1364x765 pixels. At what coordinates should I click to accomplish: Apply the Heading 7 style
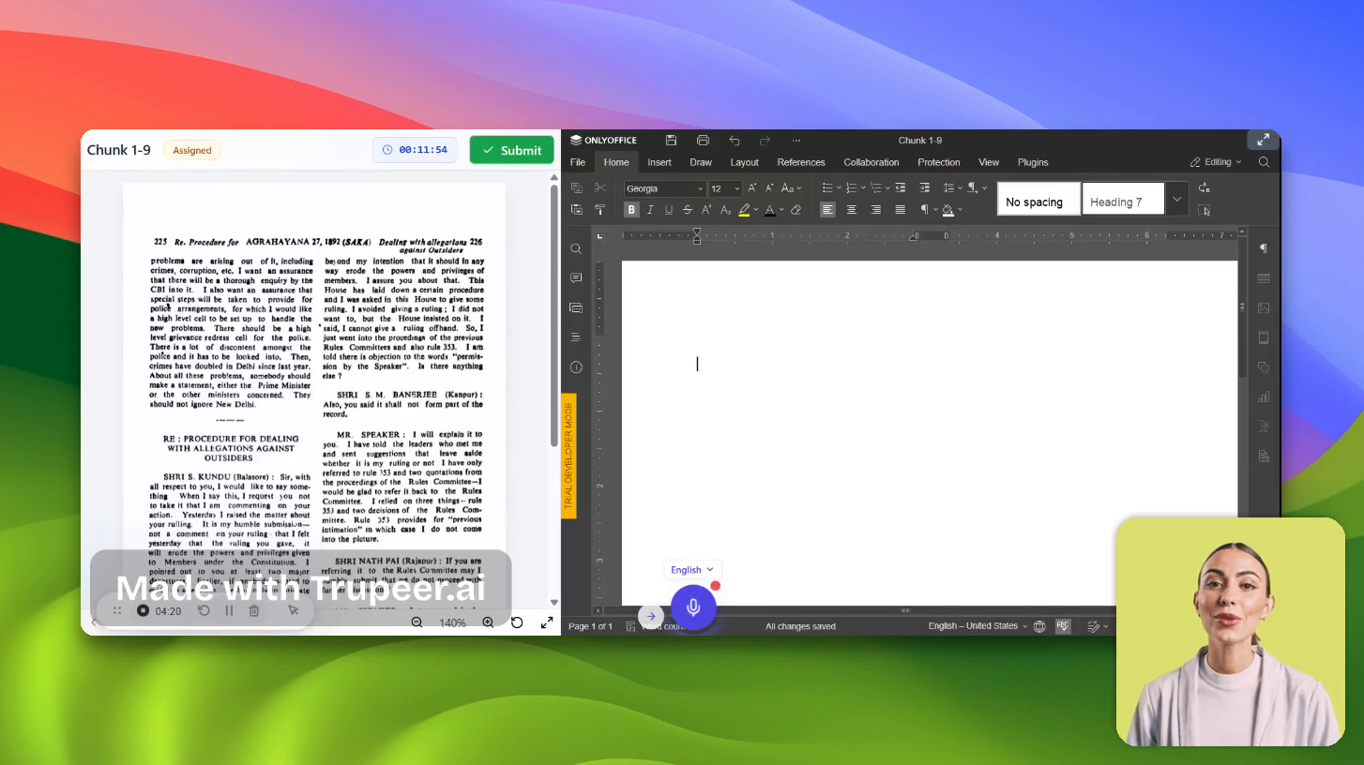1123,199
